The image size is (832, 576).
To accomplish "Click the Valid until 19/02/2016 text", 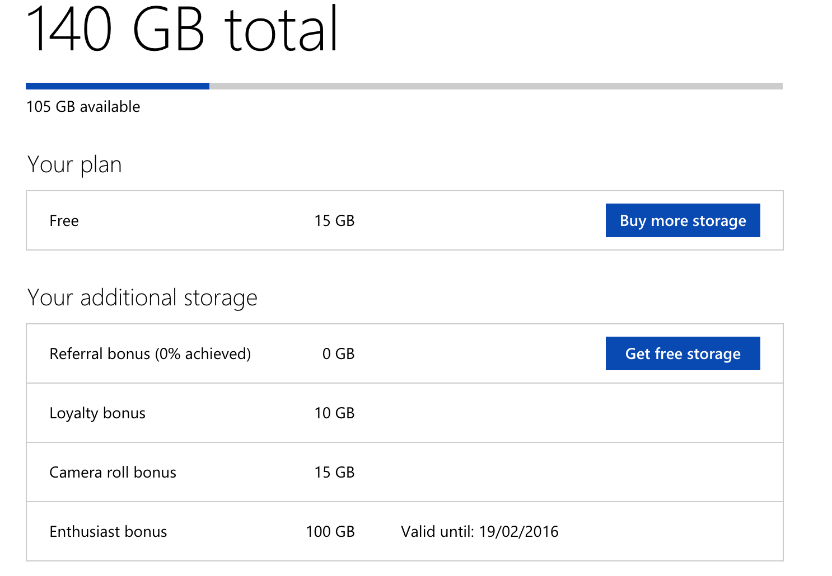I will tap(480, 531).
